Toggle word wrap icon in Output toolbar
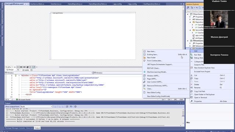 (71, 107)
